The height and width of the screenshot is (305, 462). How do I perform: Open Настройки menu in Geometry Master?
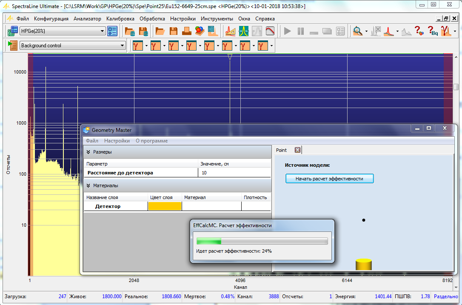(x=117, y=141)
